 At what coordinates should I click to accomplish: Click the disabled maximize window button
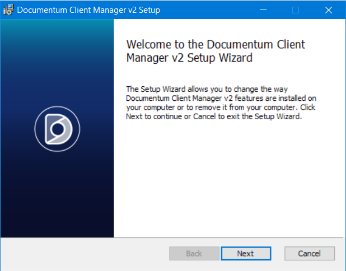296,10
